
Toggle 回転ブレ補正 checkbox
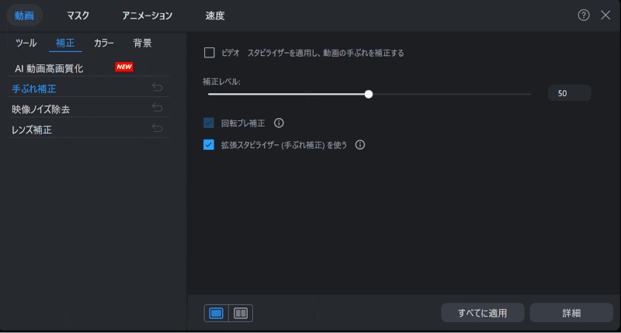pos(209,123)
